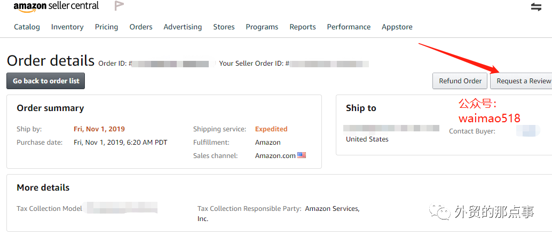Open the Inventory menu
Screen dimensions: 552x236
coord(67,27)
